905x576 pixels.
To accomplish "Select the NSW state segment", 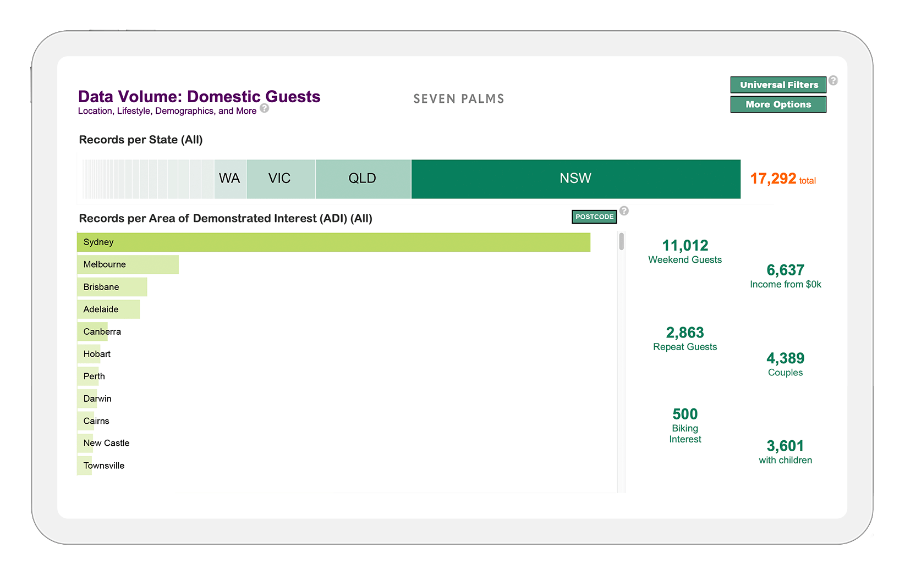I will click(x=575, y=179).
